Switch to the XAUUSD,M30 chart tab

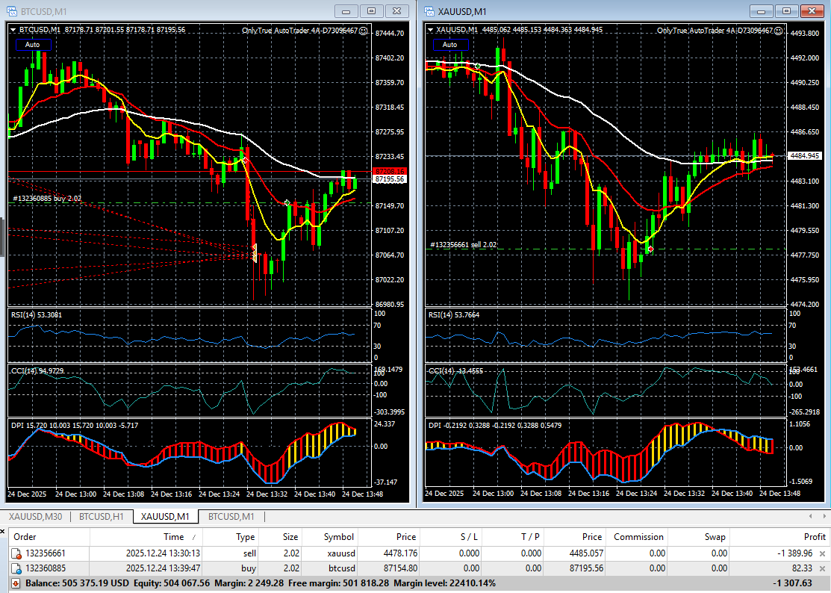(35, 517)
